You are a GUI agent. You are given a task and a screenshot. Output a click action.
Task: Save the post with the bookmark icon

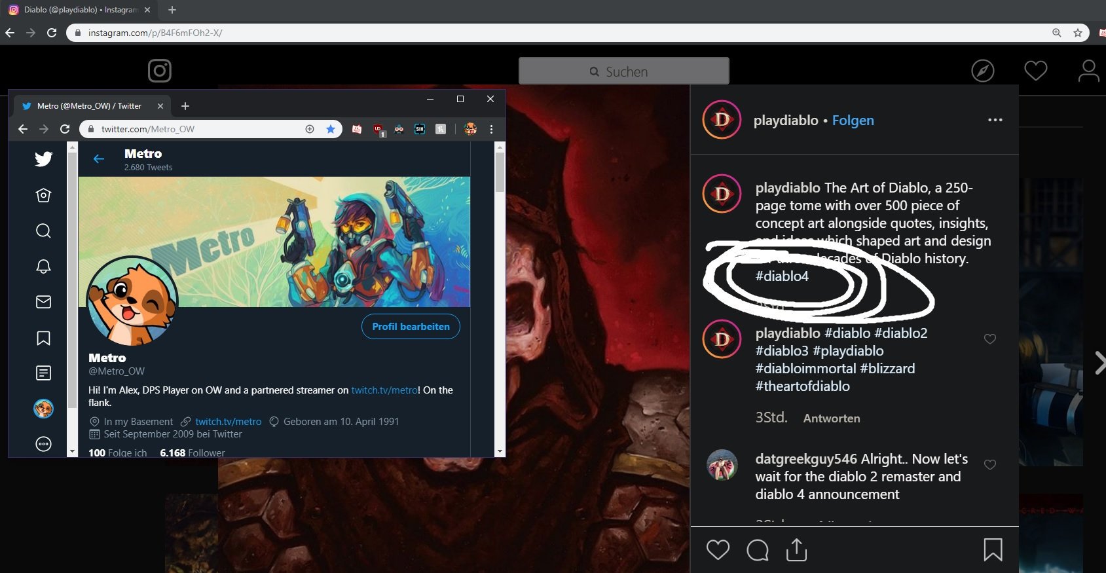coord(993,550)
